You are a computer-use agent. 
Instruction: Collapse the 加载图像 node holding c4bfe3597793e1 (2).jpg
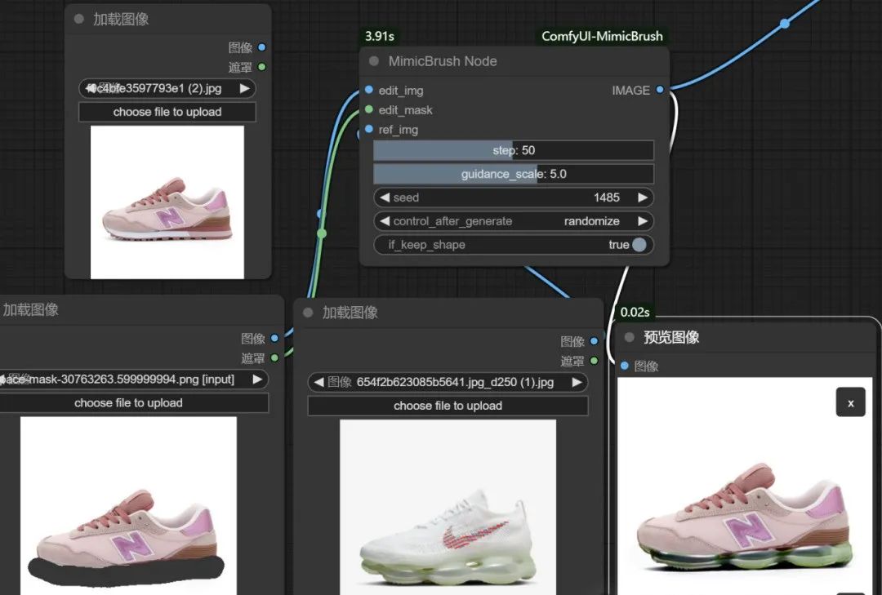78,19
